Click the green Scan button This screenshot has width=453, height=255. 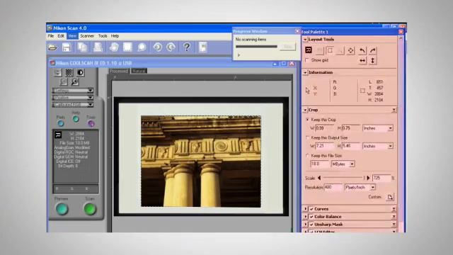coord(90,209)
